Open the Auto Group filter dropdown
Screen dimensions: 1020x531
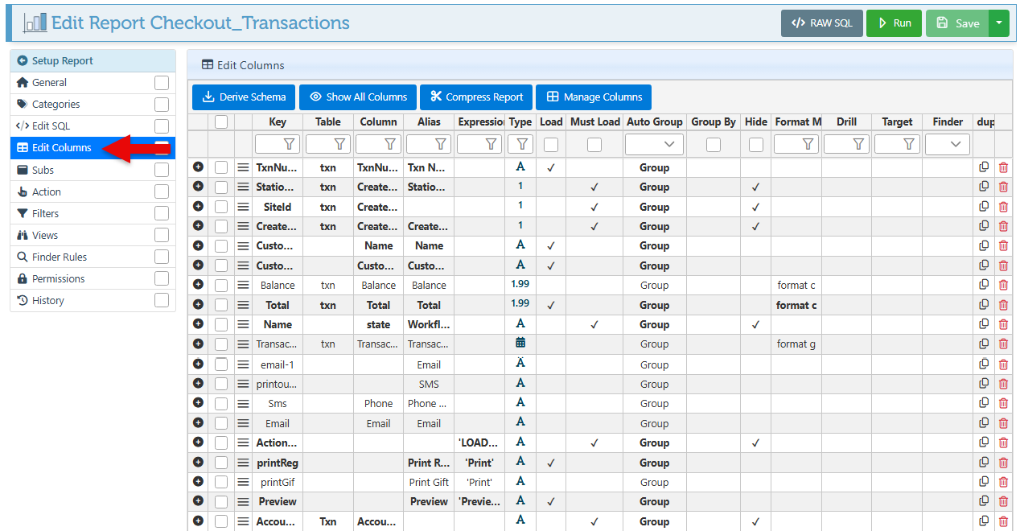point(654,144)
